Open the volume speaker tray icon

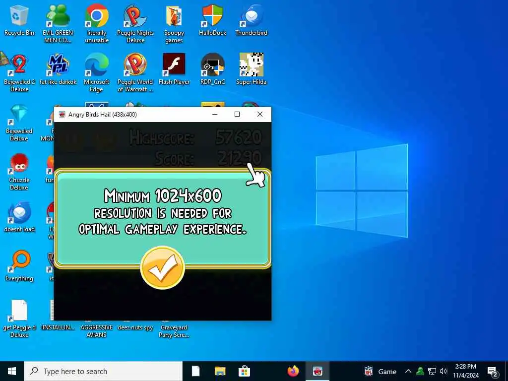click(444, 371)
